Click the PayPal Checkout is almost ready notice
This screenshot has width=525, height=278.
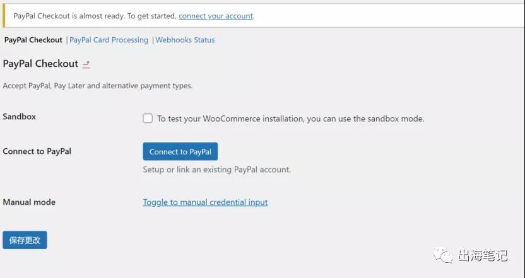coord(134,16)
